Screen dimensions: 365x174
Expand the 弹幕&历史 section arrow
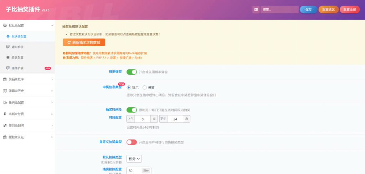tap(52, 91)
